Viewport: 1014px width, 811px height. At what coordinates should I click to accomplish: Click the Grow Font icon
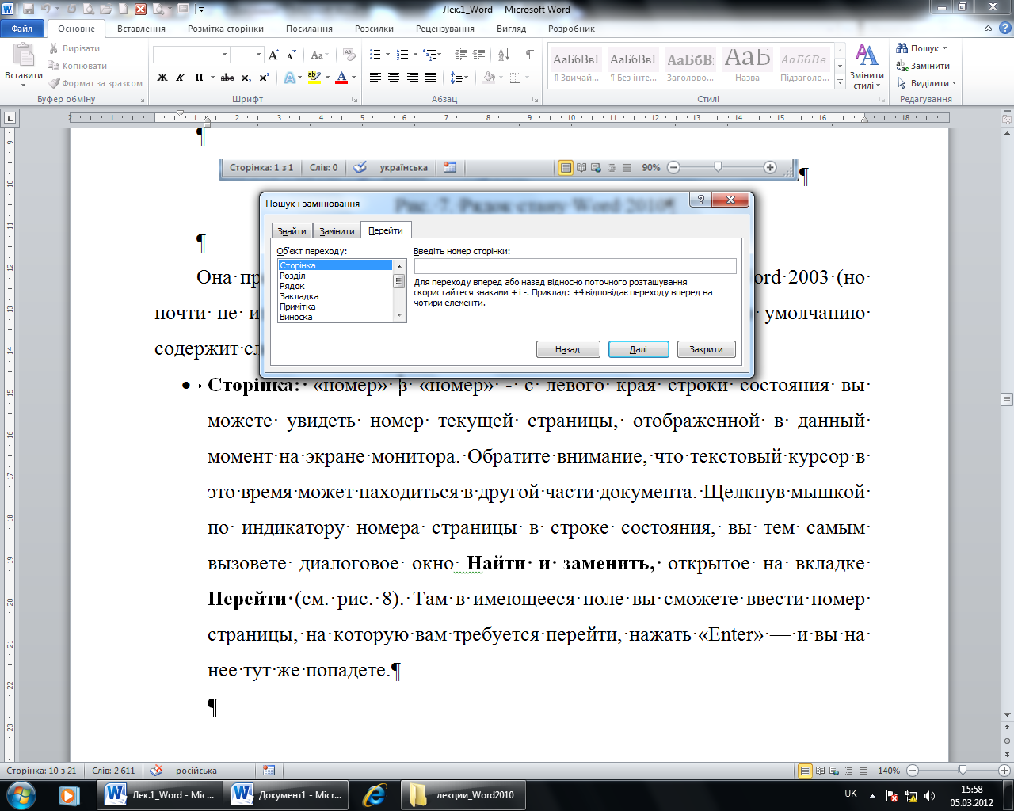tap(273, 55)
